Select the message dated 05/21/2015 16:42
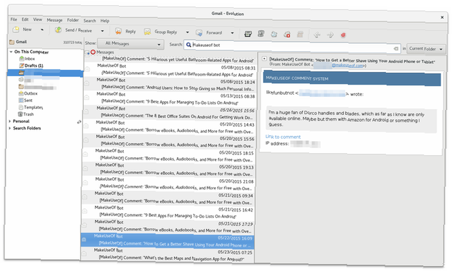Screen dimensions: 452x272 pyautogui.click(x=167, y=212)
